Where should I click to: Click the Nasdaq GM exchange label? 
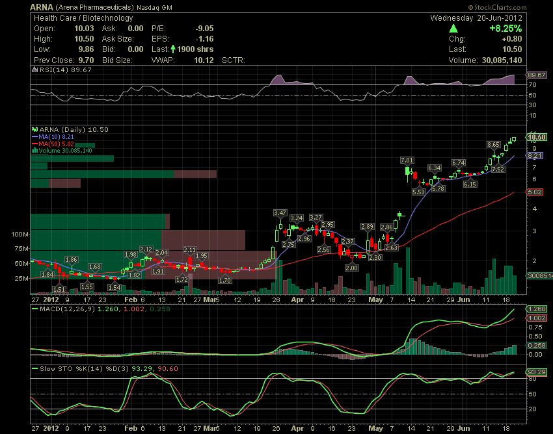[154, 7]
